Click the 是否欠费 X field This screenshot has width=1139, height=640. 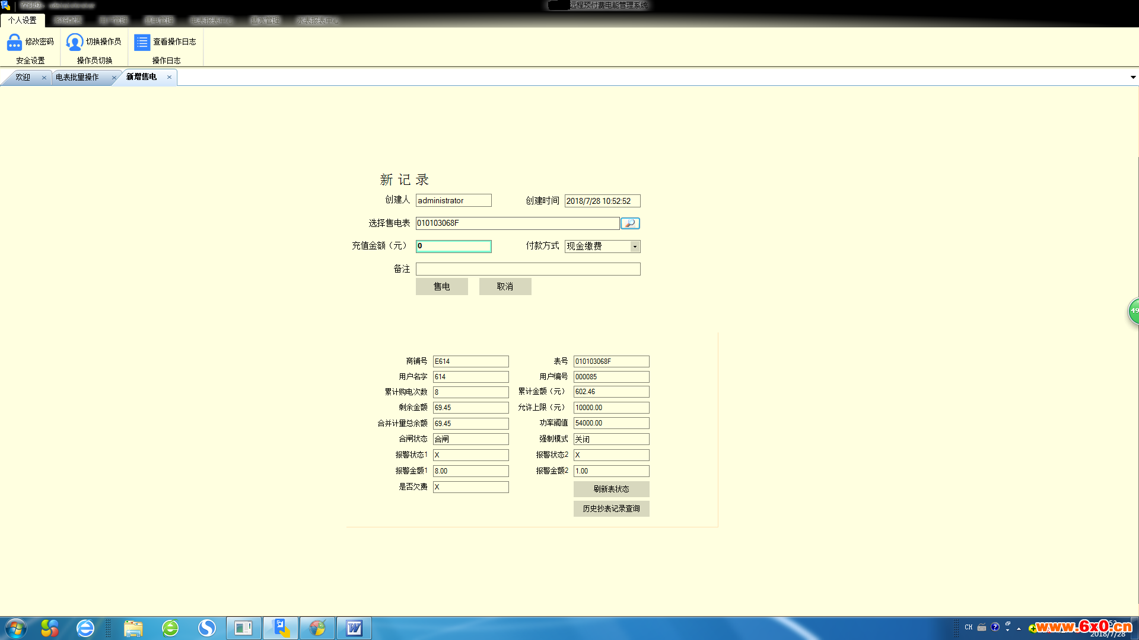pyautogui.click(x=471, y=487)
